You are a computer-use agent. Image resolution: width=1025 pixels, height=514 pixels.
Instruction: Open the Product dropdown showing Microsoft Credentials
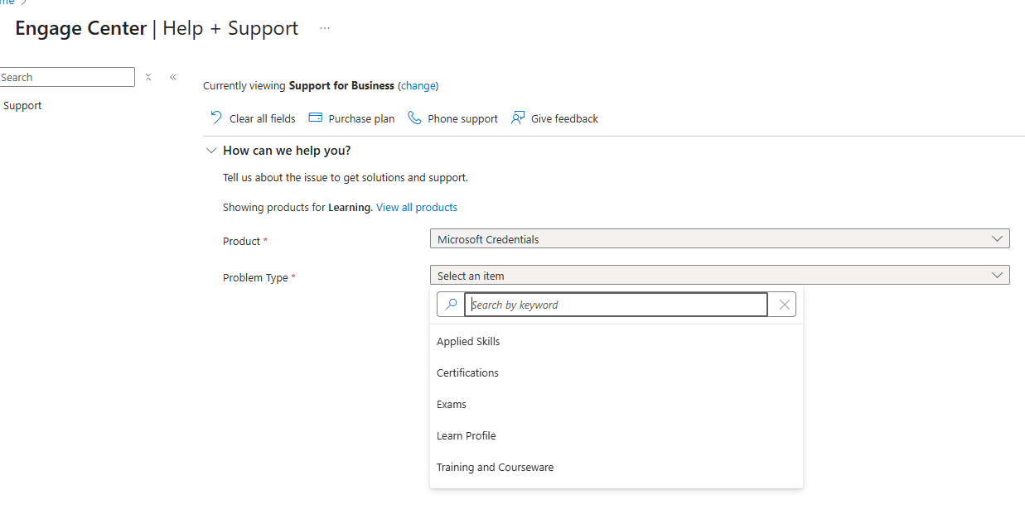(x=720, y=238)
